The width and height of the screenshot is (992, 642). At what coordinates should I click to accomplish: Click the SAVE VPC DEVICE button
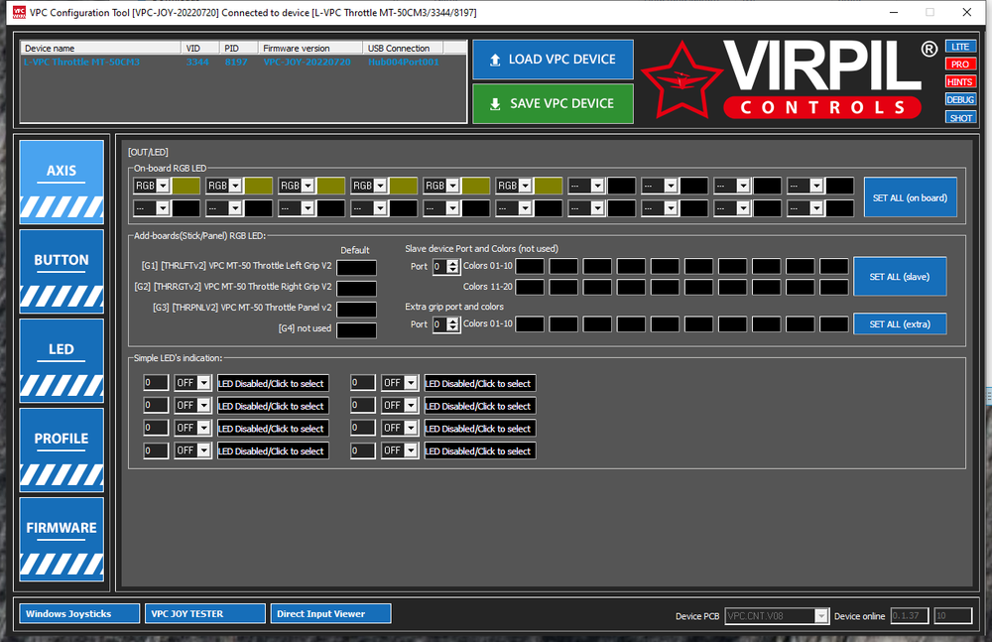[553, 103]
